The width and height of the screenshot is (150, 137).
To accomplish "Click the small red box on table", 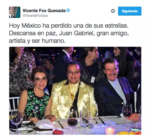I will [x=58, y=132].
